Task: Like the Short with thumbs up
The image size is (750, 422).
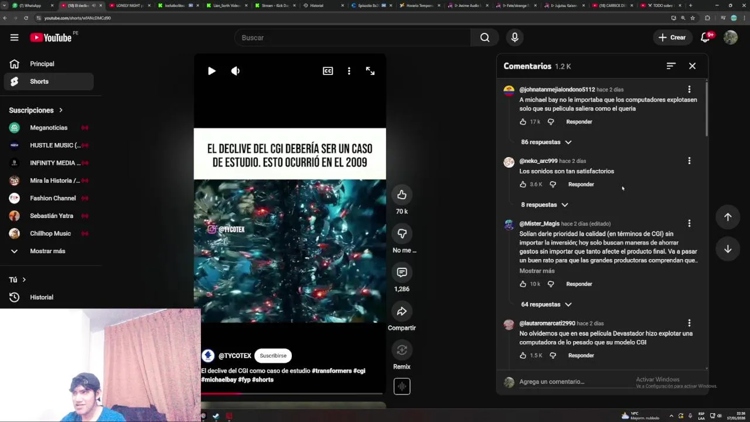Action: point(402,195)
